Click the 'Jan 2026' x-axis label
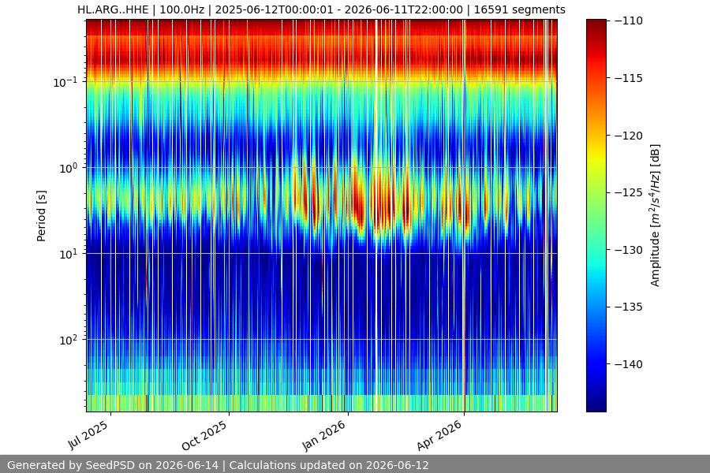Image resolution: width=710 pixels, height=473 pixels. tap(324, 435)
